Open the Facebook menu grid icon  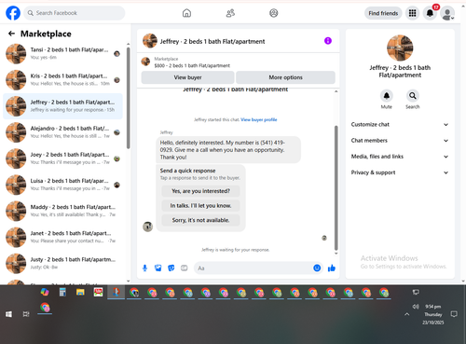point(412,13)
